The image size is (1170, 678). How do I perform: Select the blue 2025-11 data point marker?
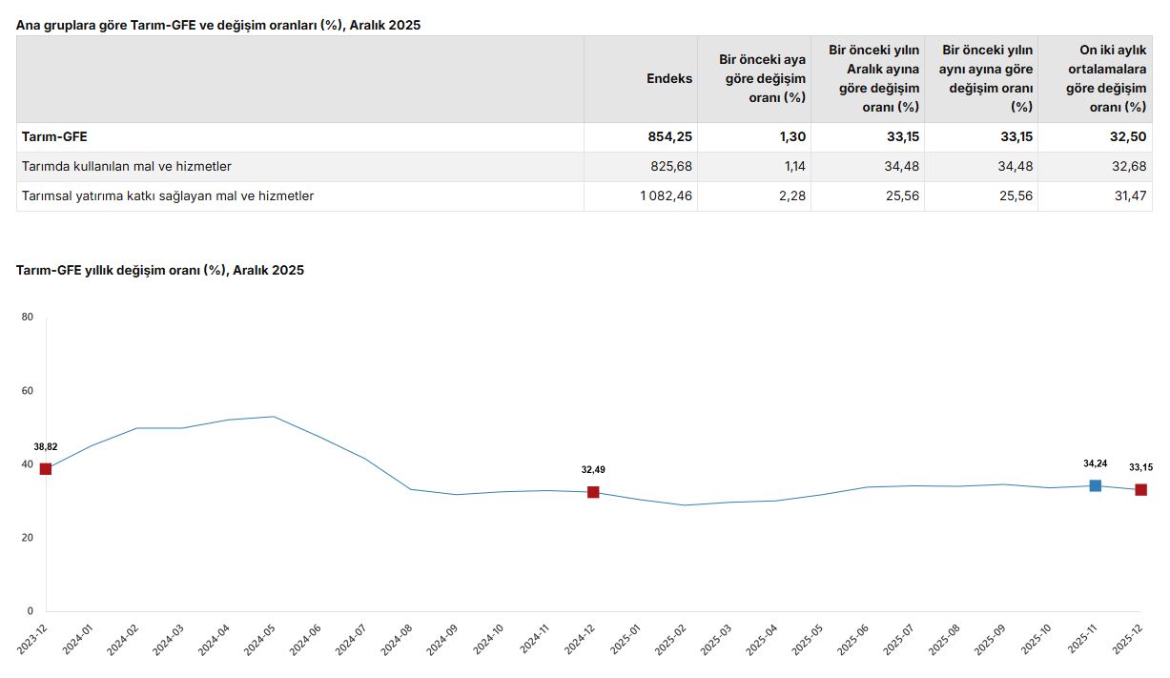click(1096, 486)
